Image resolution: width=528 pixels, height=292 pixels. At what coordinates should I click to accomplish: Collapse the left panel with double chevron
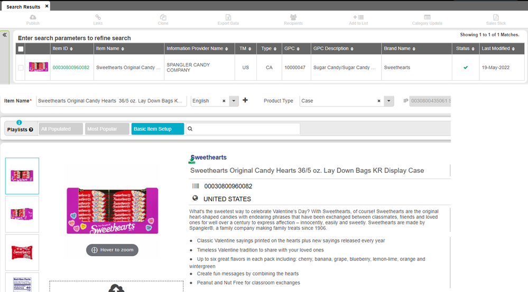[5, 35]
